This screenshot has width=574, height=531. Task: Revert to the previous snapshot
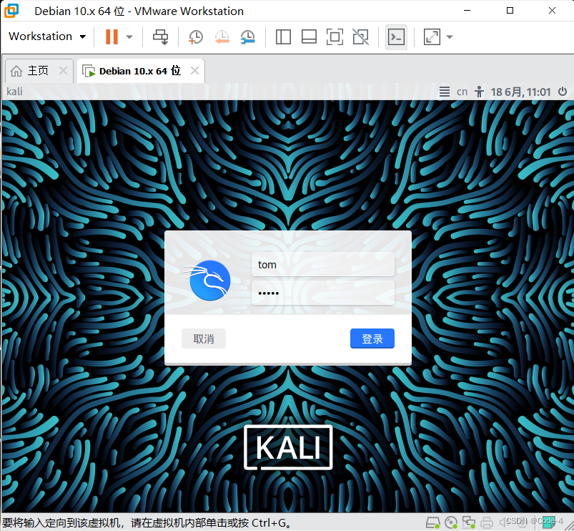point(222,36)
